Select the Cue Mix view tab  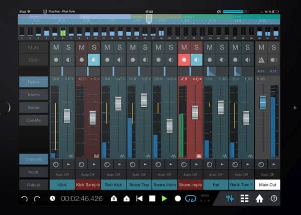[34, 120]
